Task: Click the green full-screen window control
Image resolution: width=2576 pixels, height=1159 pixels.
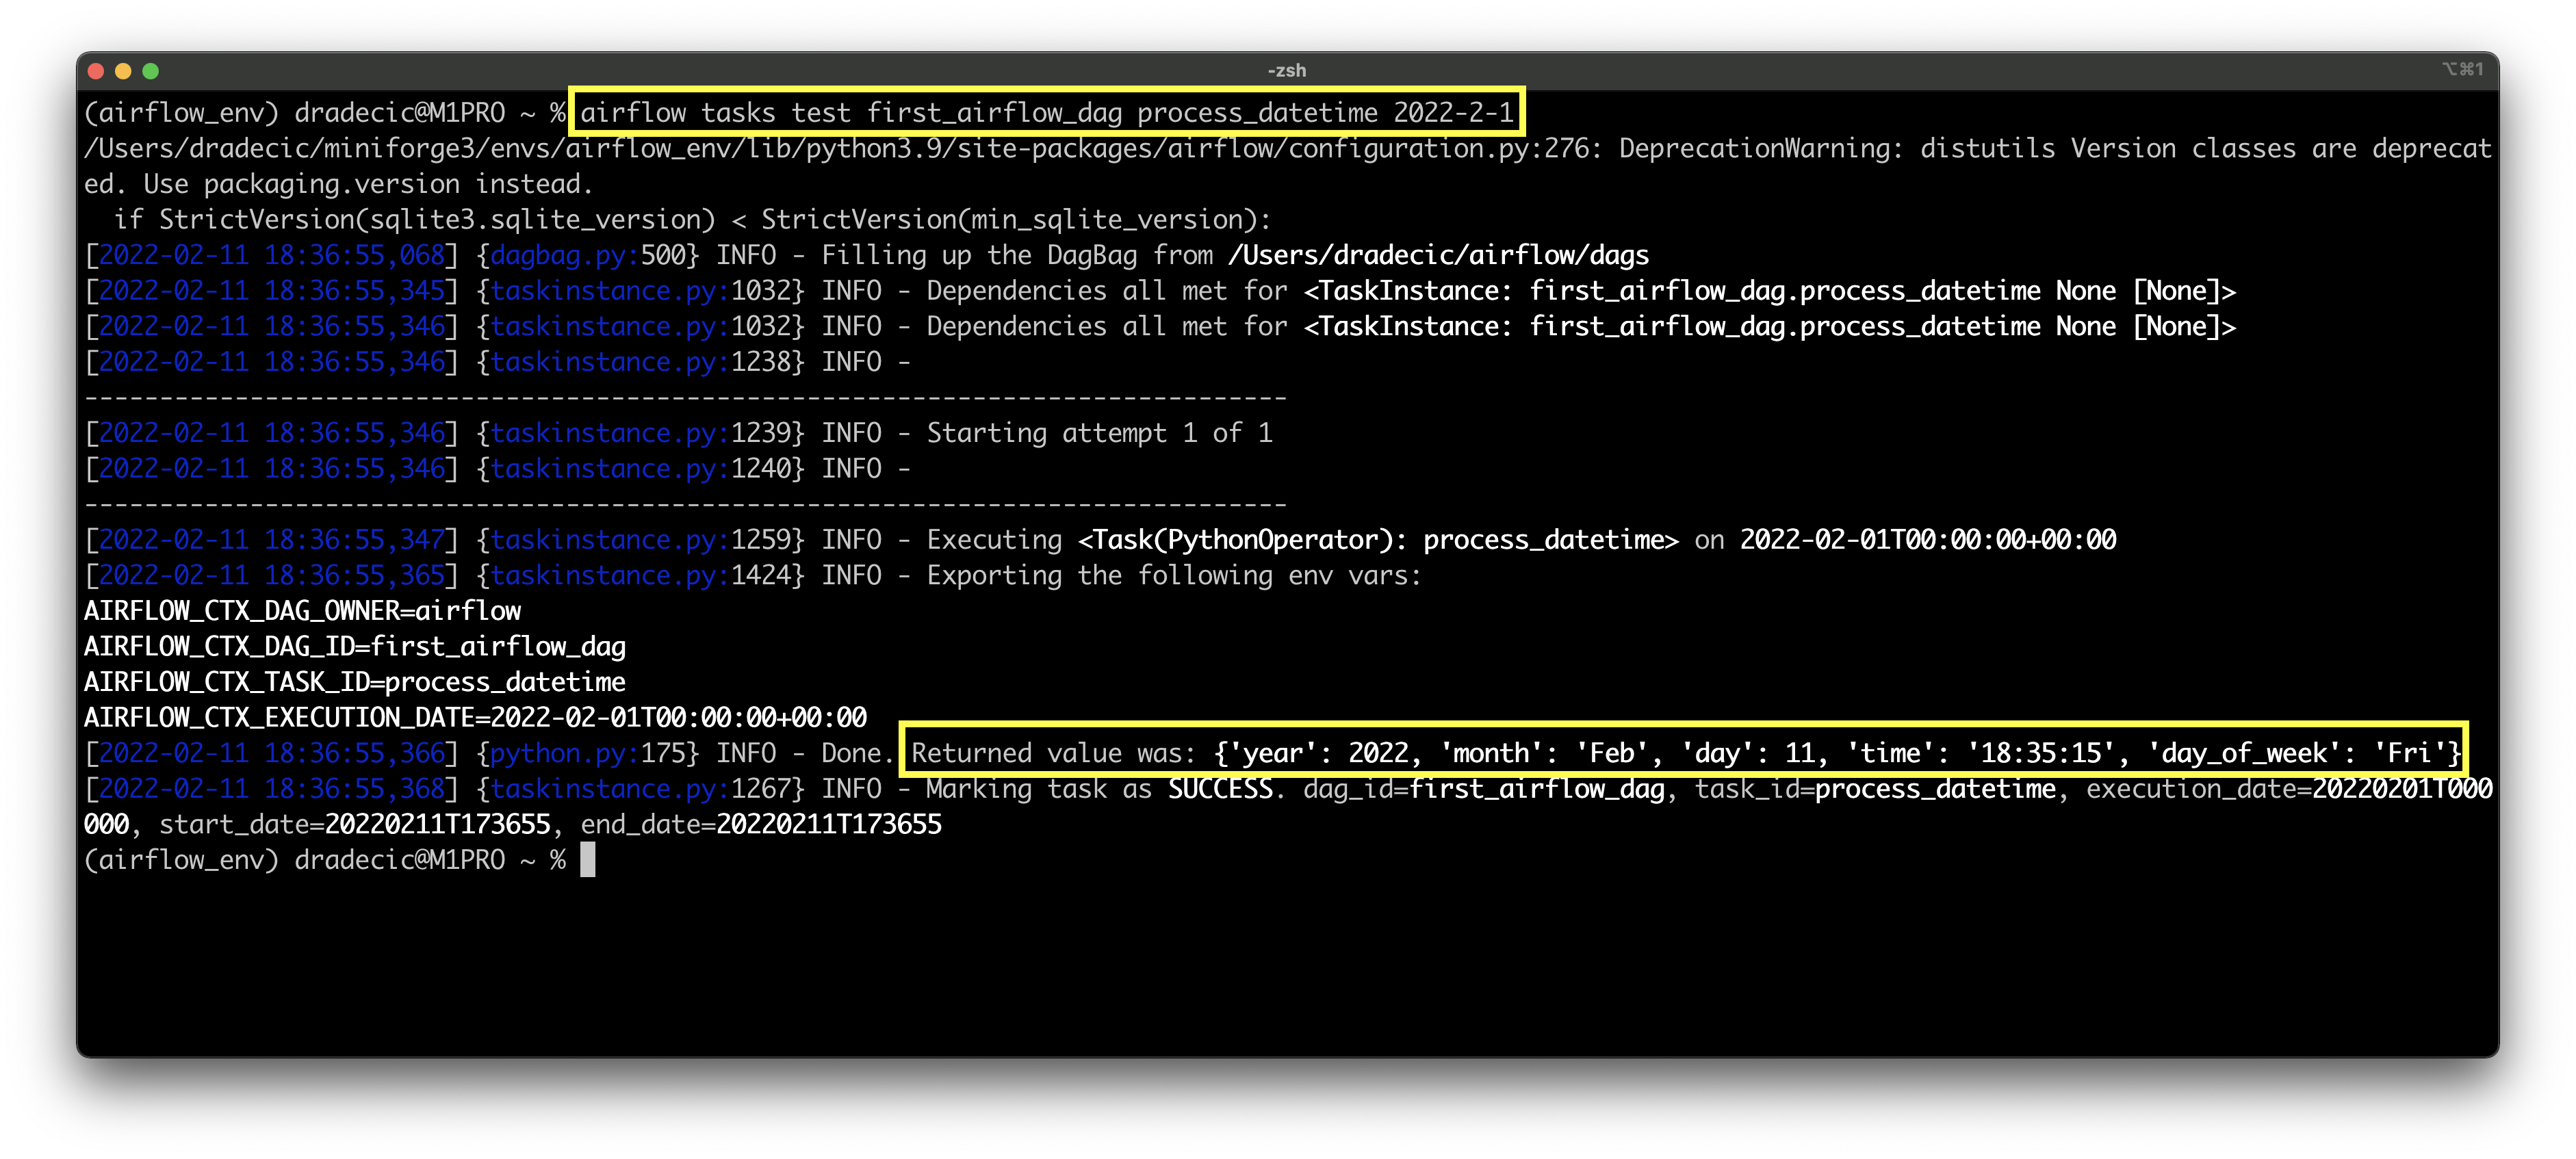Action: (151, 70)
